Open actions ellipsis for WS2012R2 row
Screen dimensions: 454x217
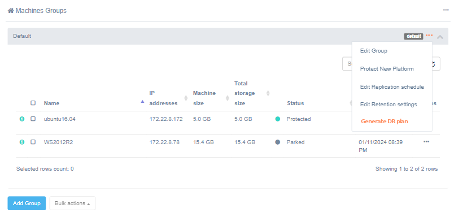tap(426, 142)
